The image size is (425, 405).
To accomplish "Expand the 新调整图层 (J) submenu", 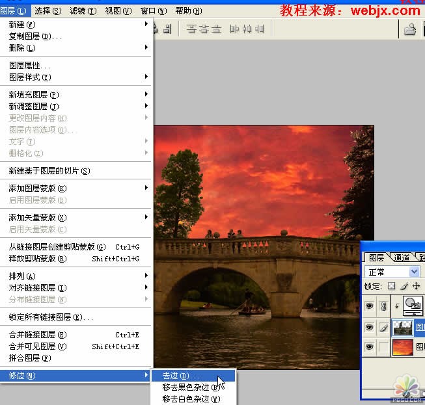I will pos(75,107).
